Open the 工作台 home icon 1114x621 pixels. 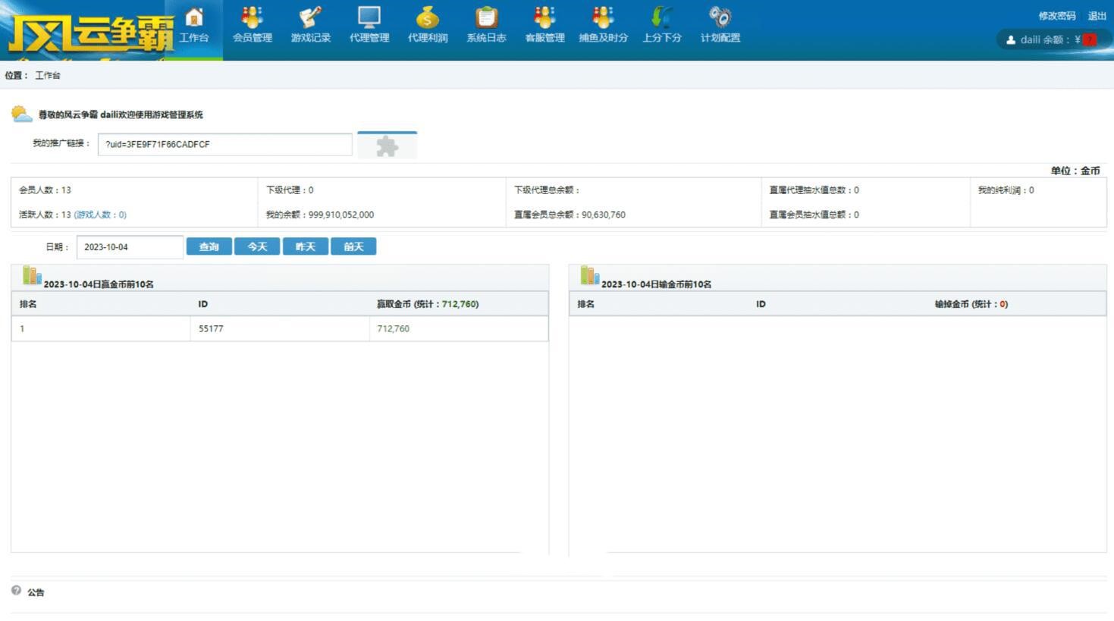194,17
